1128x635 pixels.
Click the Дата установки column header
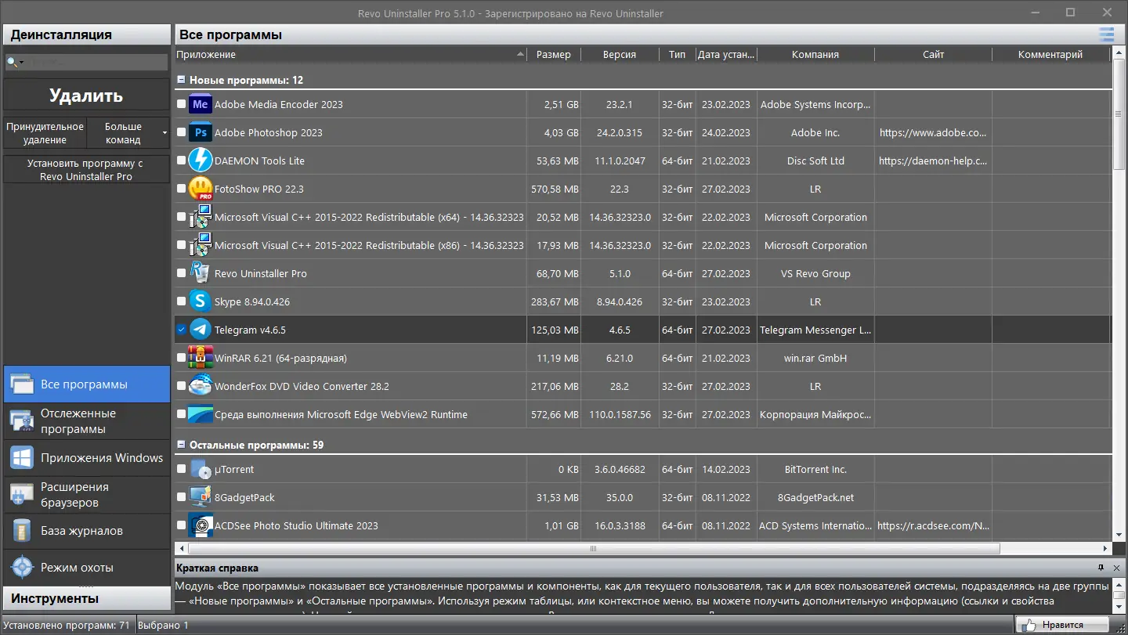click(x=726, y=55)
